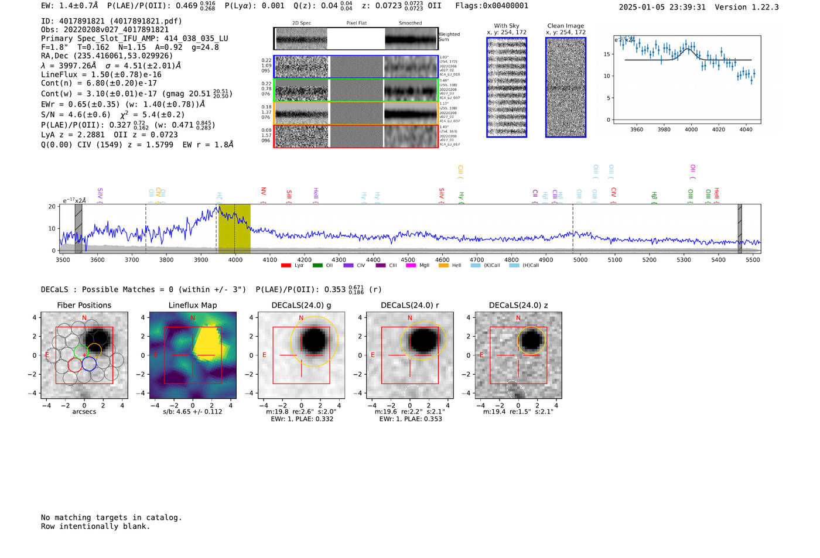Click the No matching targets in catalog text
The height and width of the screenshot is (558, 820).
(x=111, y=518)
